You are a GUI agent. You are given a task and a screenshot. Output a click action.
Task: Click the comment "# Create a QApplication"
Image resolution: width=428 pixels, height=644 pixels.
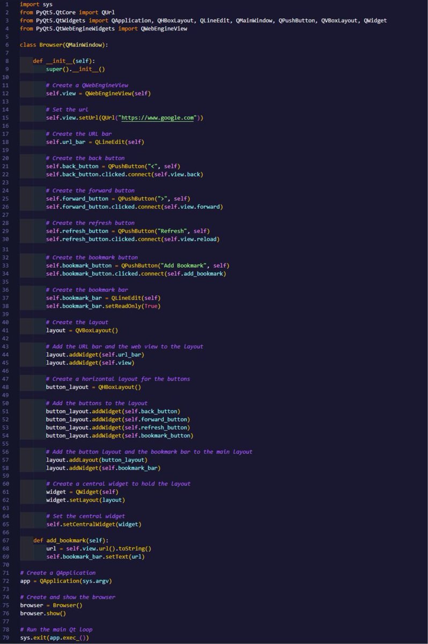tap(57, 573)
